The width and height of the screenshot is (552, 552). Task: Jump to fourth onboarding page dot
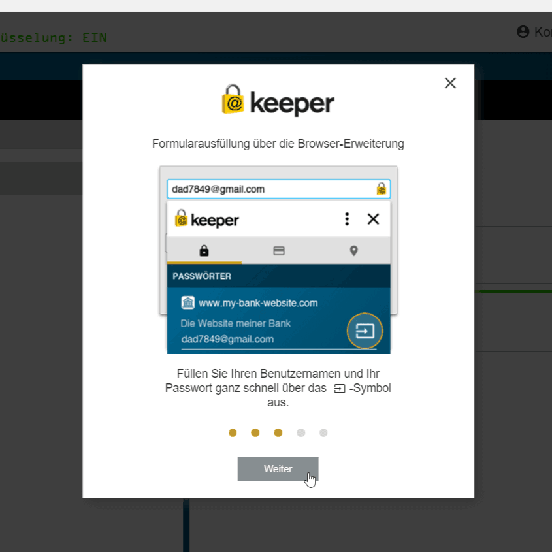300,432
